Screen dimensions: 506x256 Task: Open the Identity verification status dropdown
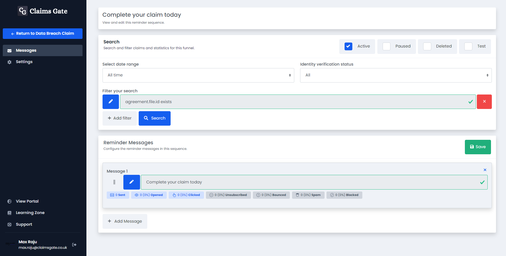pos(396,75)
